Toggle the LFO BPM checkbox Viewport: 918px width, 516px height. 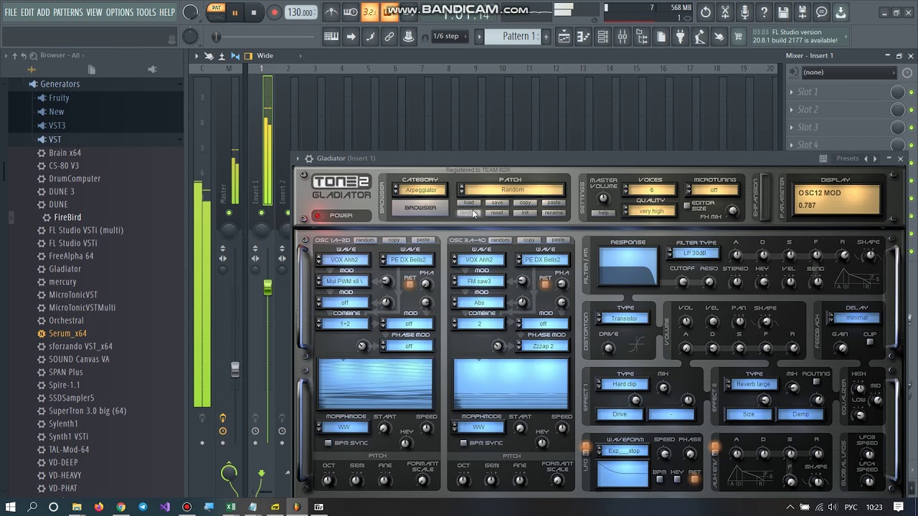tap(659, 479)
